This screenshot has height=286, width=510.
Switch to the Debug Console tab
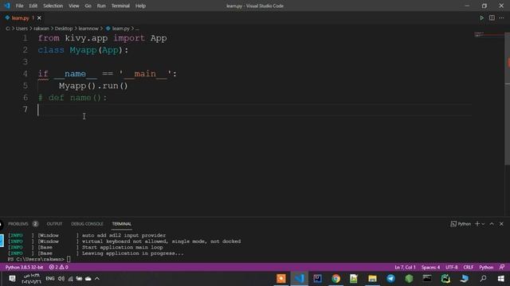click(87, 224)
